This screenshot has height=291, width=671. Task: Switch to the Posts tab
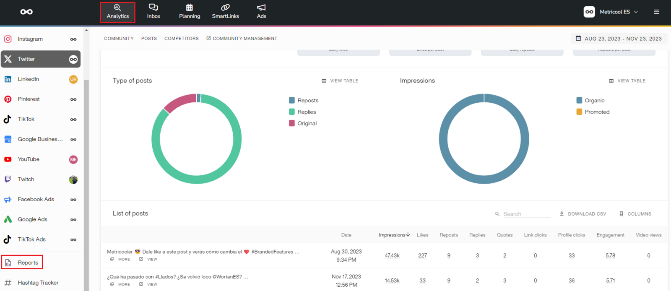[x=149, y=39]
